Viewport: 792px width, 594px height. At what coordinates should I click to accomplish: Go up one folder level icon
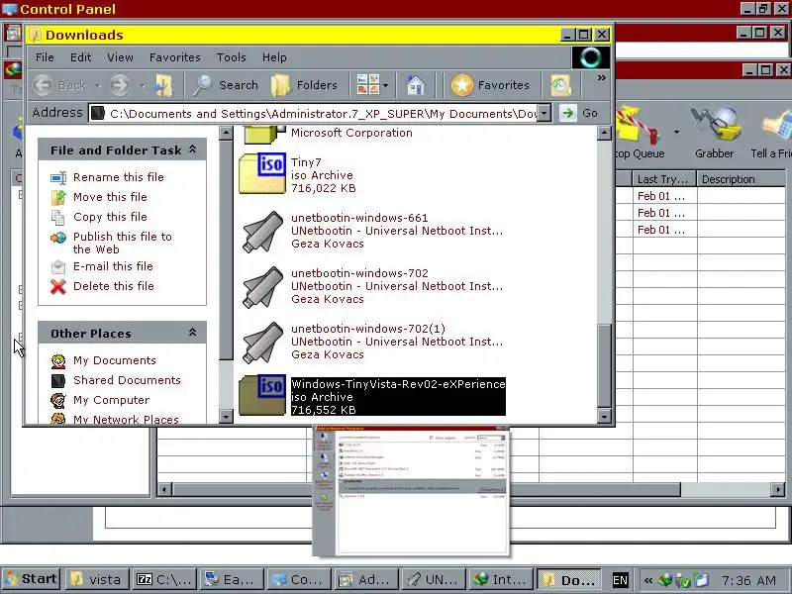click(x=163, y=85)
